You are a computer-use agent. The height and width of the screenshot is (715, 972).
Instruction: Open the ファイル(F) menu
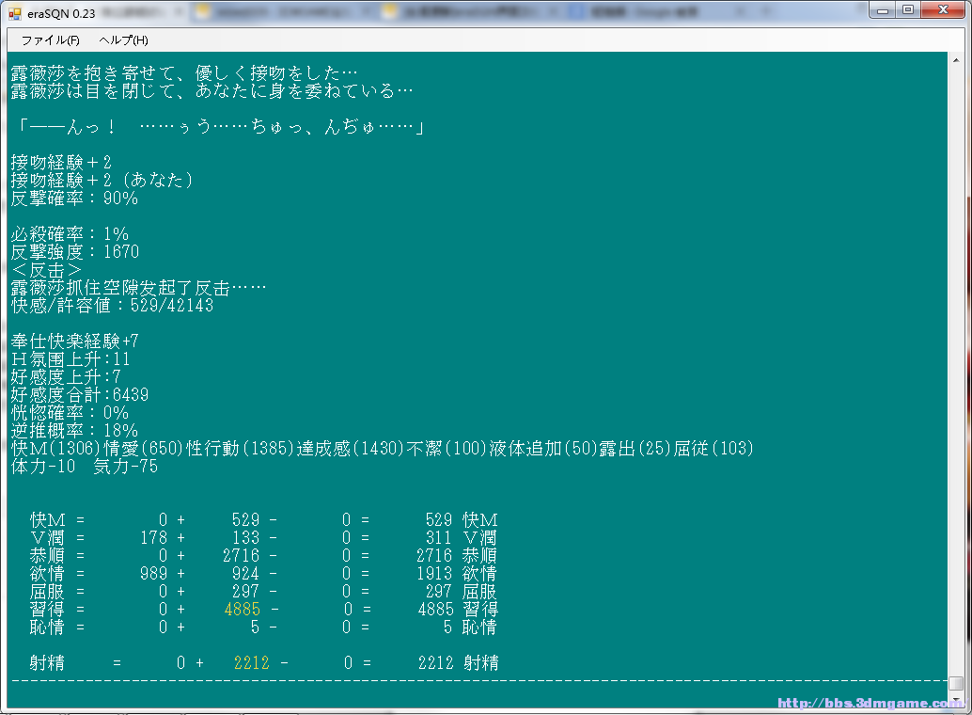[x=50, y=40]
